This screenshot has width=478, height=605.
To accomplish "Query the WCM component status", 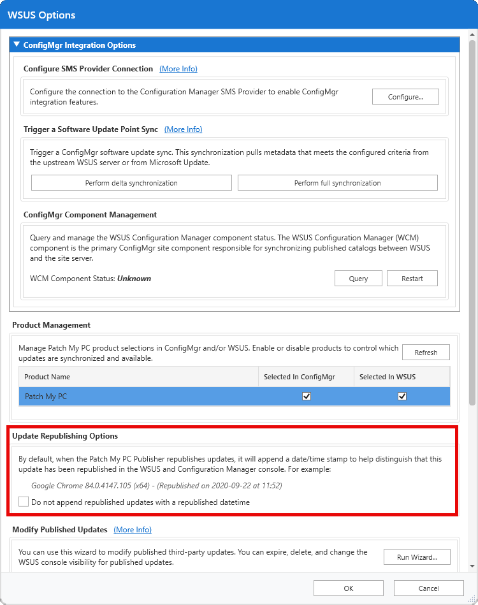I will pos(358,278).
